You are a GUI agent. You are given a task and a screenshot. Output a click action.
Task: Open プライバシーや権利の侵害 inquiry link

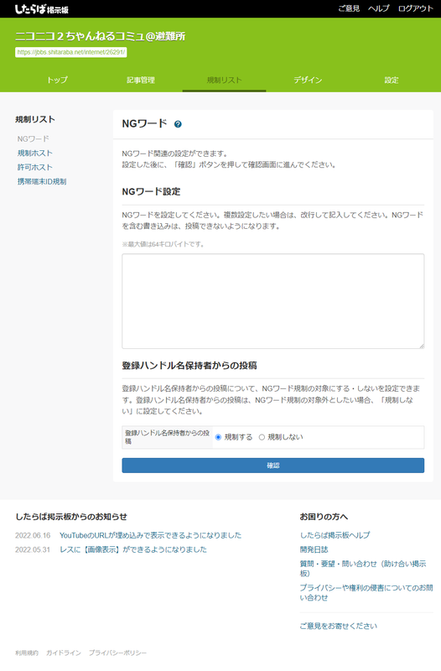pos(366,593)
